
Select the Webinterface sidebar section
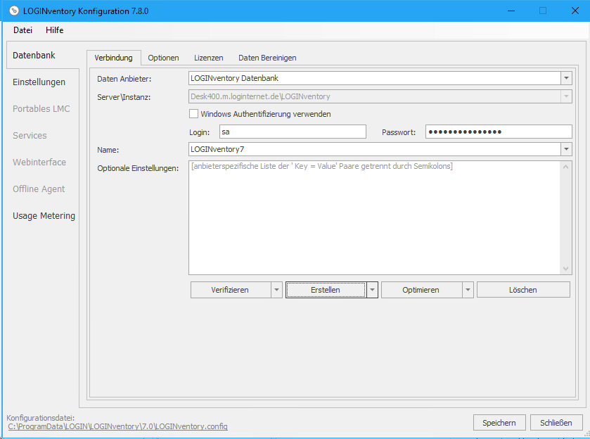pyautogui.click(x=39, y=163)
